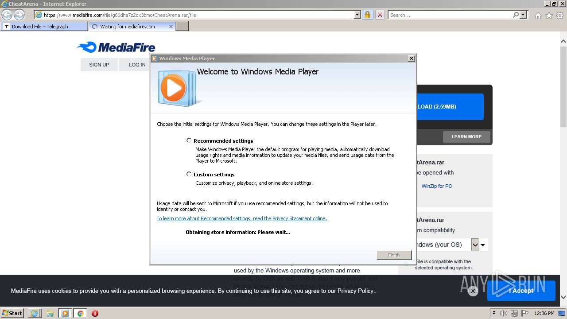Screen dimensions: 567x319
Task: Click the security lock icon
Action: click(367, 15)
